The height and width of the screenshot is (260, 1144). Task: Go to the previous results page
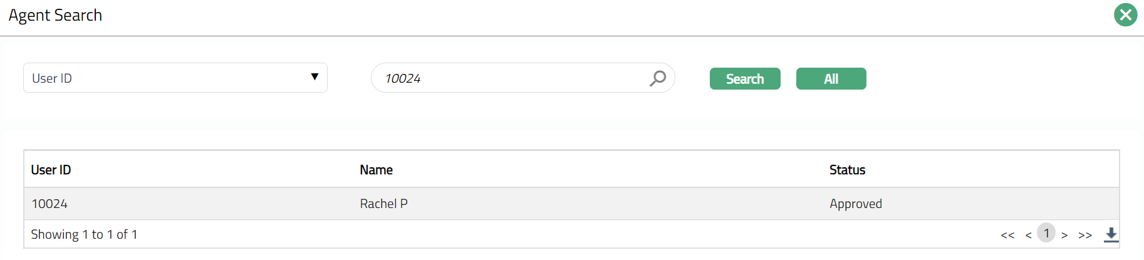[x=1028, y=235]
